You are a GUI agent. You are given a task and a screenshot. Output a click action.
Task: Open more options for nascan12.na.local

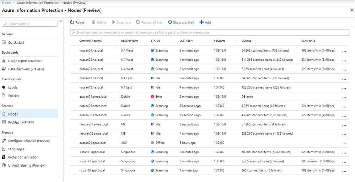coord(344,89)
